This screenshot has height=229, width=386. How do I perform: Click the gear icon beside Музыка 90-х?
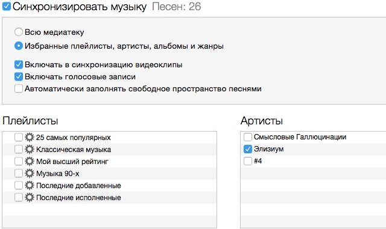(x=30, y=173)
